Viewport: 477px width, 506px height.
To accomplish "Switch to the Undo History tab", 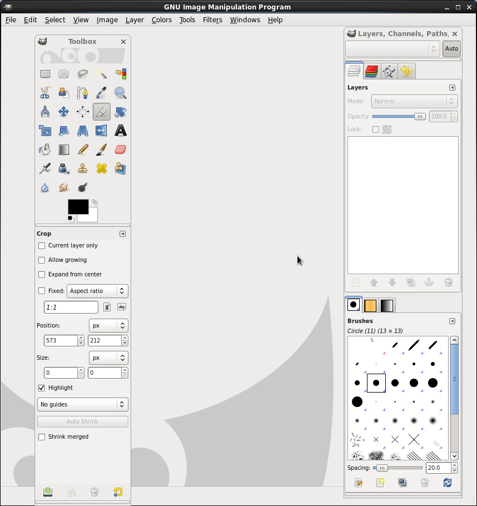I will tap(406, 71).
